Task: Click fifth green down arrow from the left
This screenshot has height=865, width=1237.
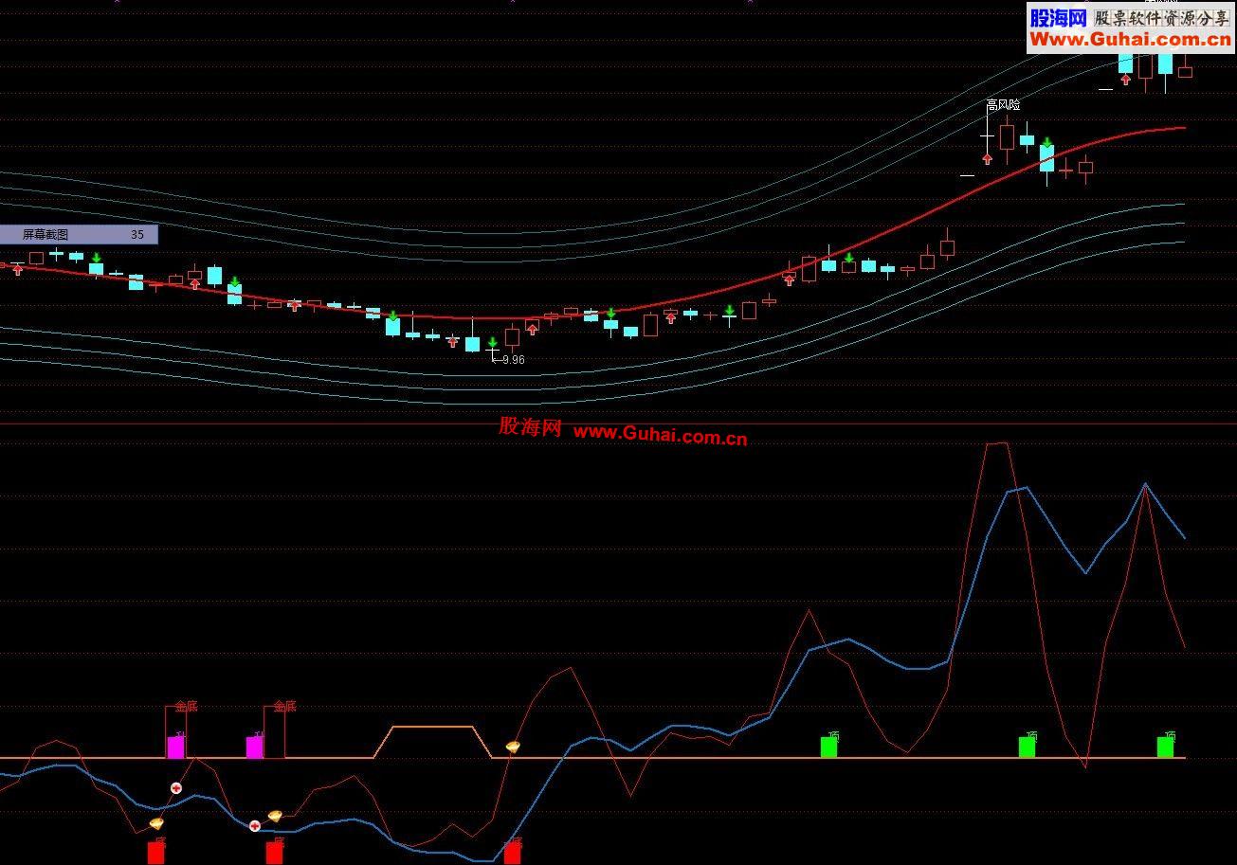Action: (610, 313)
